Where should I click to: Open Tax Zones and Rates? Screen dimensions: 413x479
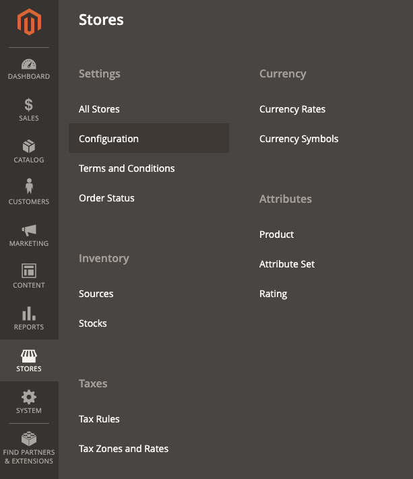[123, 449]
